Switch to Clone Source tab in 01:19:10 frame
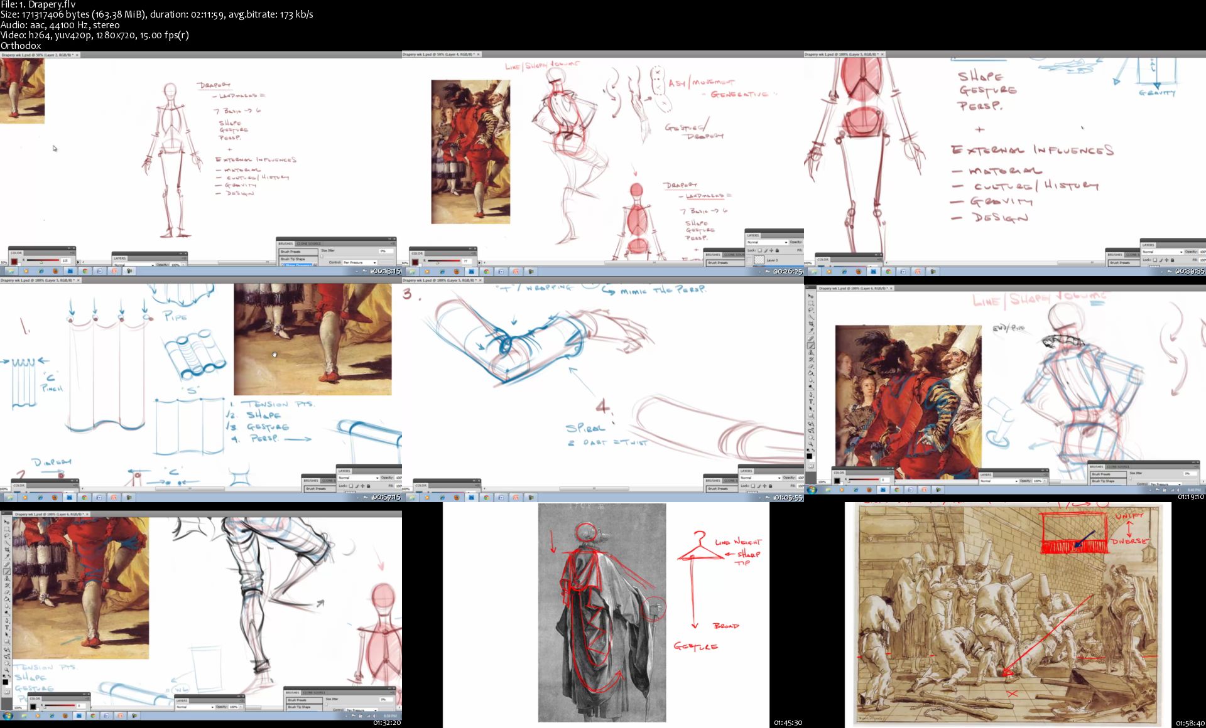The width and height of the screenshot is (1206, 728). (x=1117, y=467)
